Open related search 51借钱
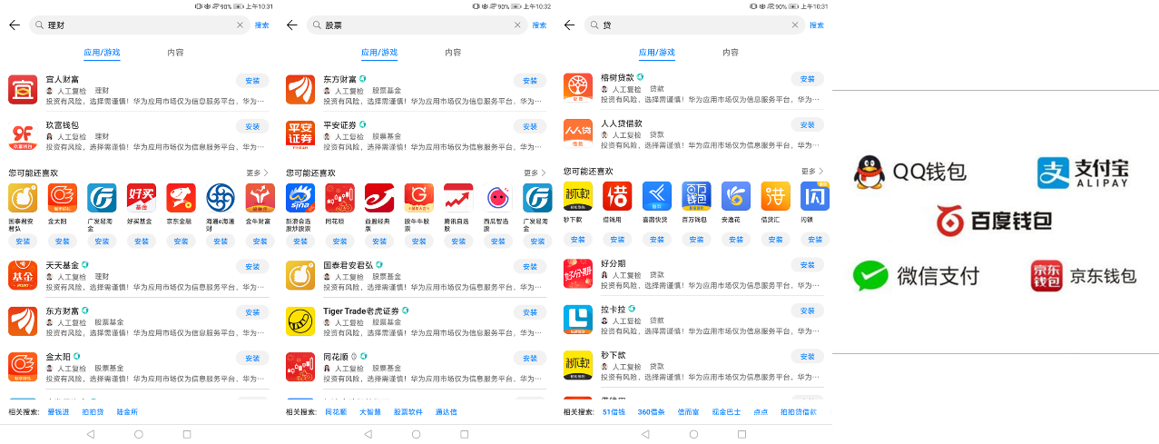This screenshot has height=444, width=1159. click(x=614, y=412)
